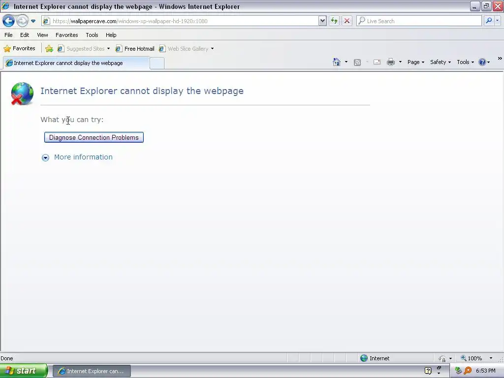504x378 pixels.
Task: Click the Done status bar text
Action: [7, 358]
